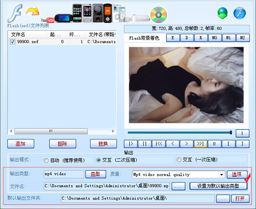Skip to the end with >>| button
The height and width of the screenshot is (209, 256).
tap(200, 144)
